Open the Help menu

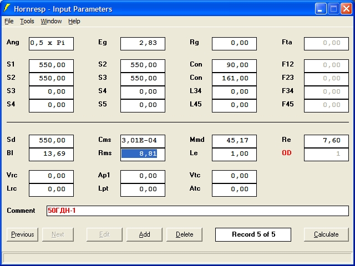coord(74,21)
